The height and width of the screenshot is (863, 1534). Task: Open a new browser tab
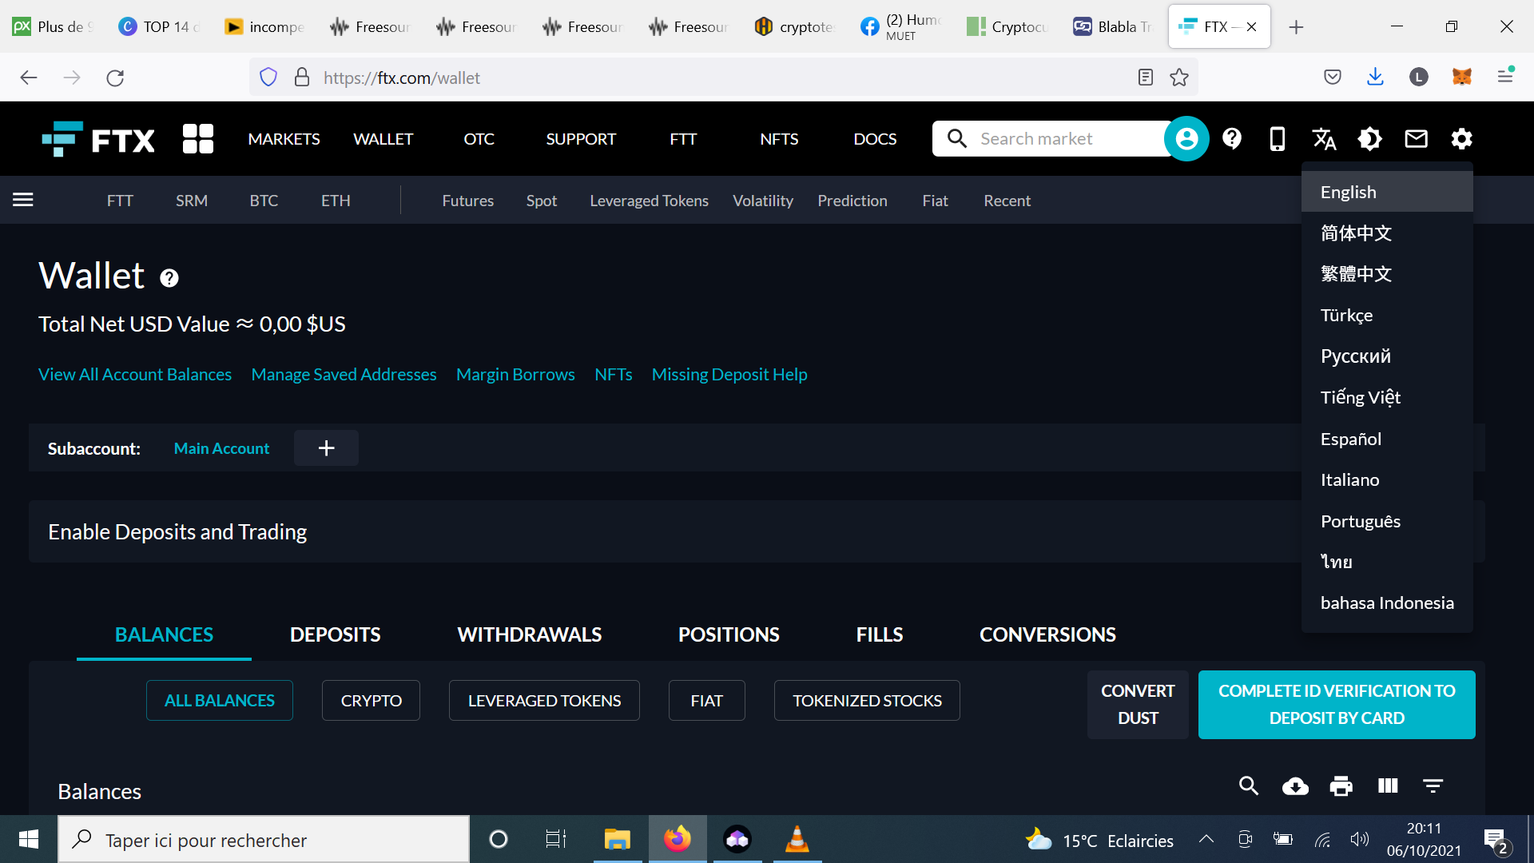[1296, 27]
